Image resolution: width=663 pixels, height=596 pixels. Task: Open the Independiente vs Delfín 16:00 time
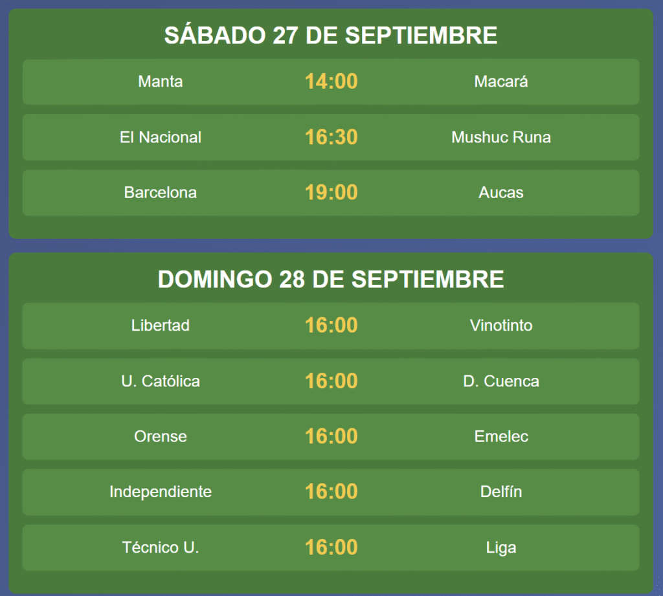point(331,492)
